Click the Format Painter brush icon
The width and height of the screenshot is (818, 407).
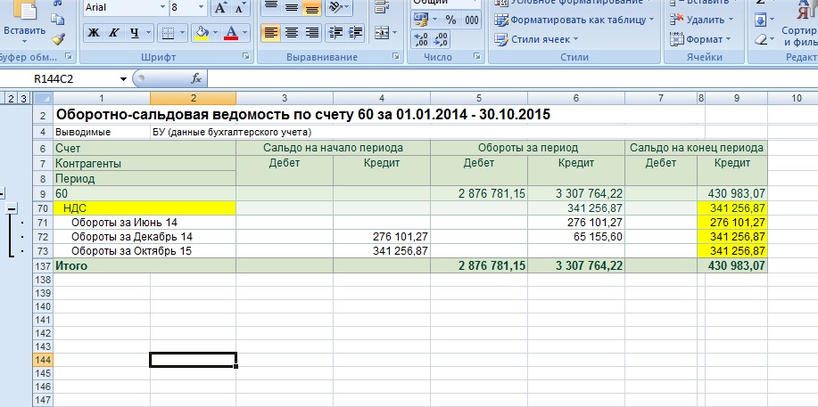point(58,38)
